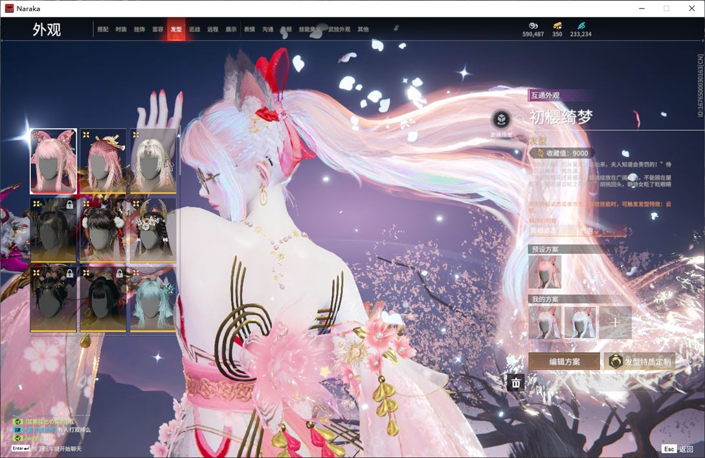This screenshot has height=458, width=705.
Task: Select the pink updo with gold hairpin thumbnail
Action: 103,161
